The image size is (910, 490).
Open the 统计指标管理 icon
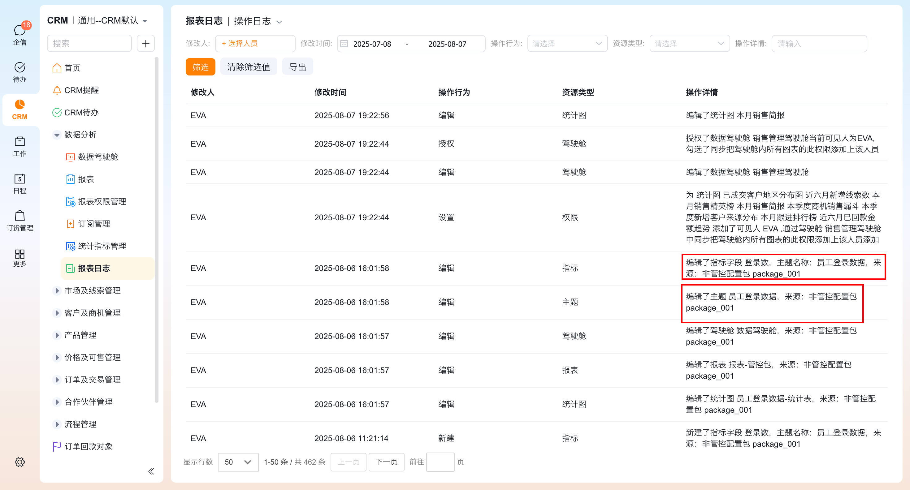tap(71, 246)
